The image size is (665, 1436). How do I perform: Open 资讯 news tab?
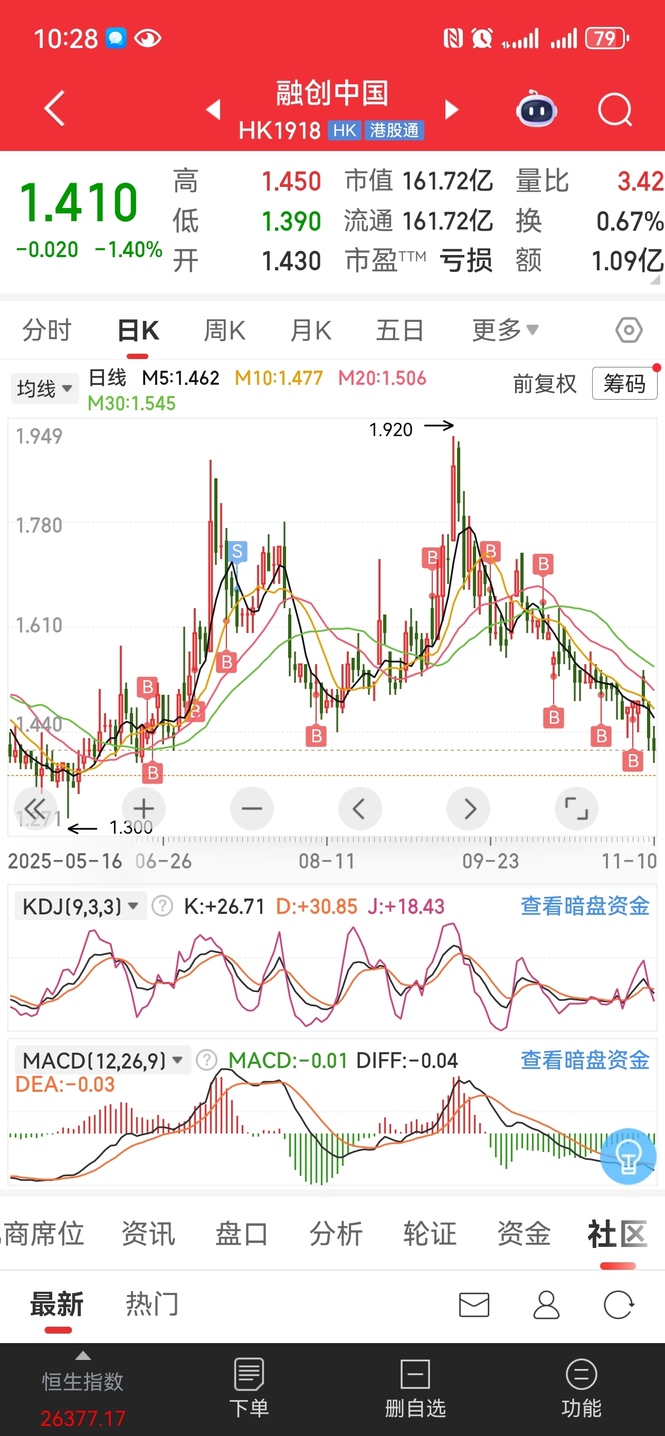click(149, 1233)
